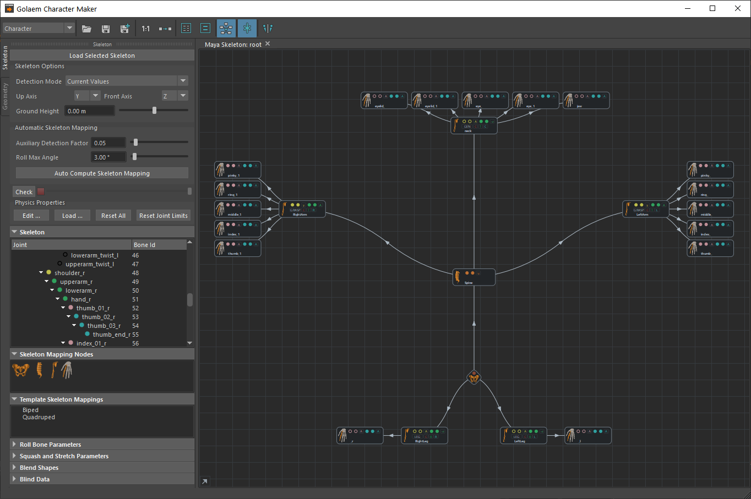Choose the Biped template skeleton mapping
The image size is (751, 499).
click(x=31, y=410)
